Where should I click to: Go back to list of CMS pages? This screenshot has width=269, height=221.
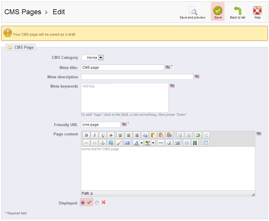click(237, 11)
